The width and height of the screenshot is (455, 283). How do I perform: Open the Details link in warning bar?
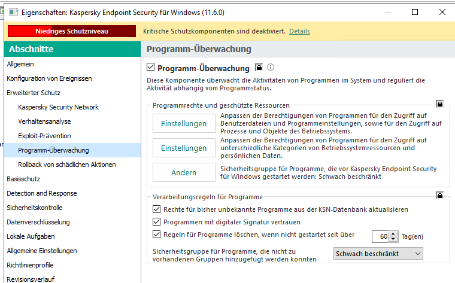pos(299,31)
